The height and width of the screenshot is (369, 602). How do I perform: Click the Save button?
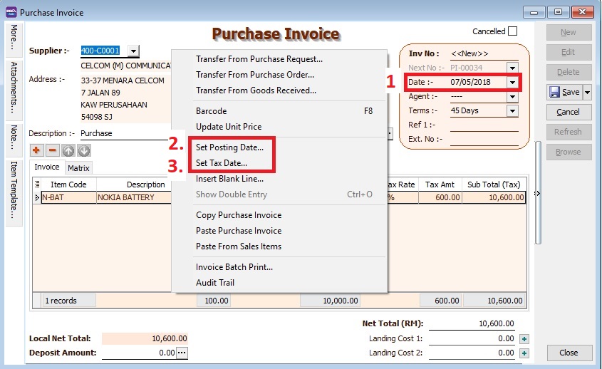pos(564,92)
